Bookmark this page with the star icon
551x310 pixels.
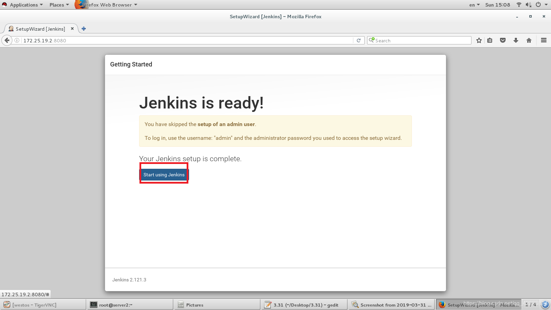[479, 40]
